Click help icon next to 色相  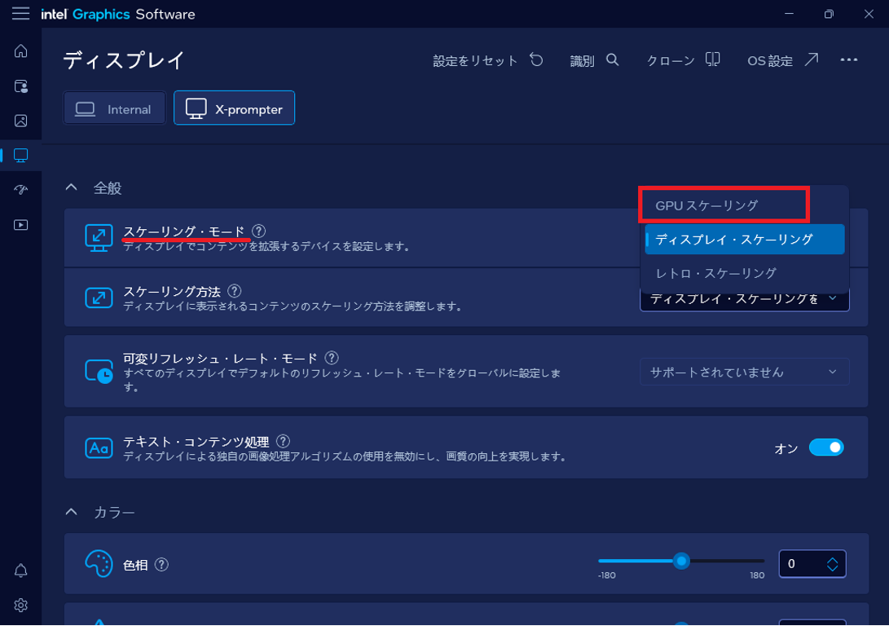click(161, 565)
